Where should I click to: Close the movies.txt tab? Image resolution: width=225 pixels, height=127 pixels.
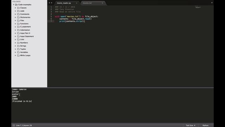click(102, 3)
